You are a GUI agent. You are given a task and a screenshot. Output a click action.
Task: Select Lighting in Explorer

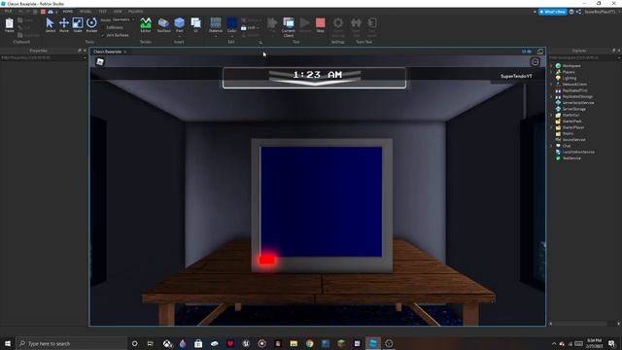pyautogui.click(x=569, y=78)
